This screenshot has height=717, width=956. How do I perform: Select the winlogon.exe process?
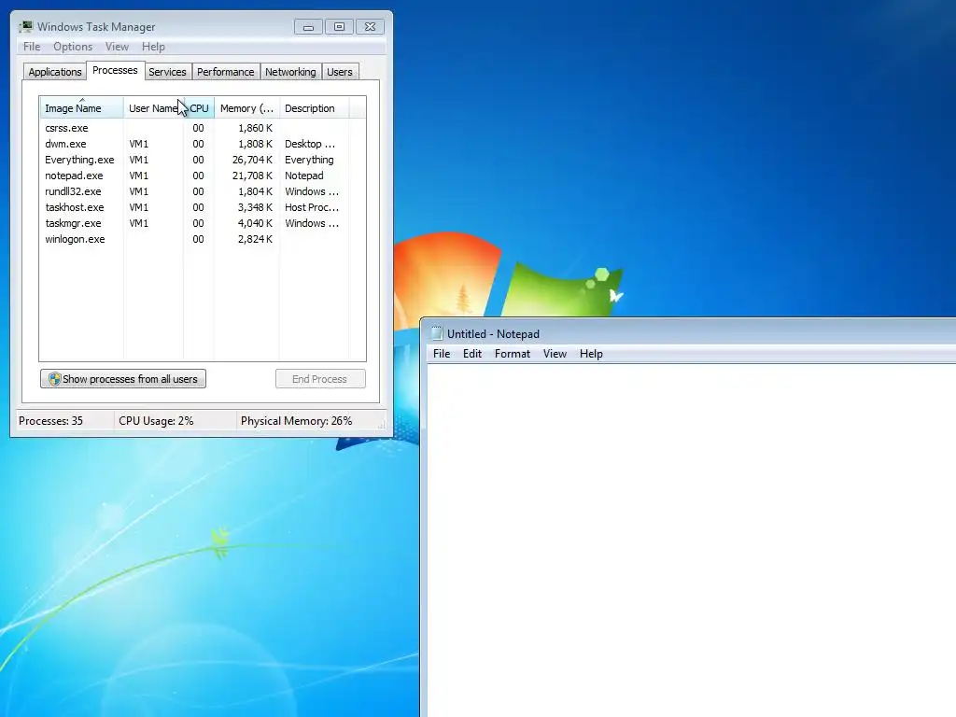(x=195, y=239)
